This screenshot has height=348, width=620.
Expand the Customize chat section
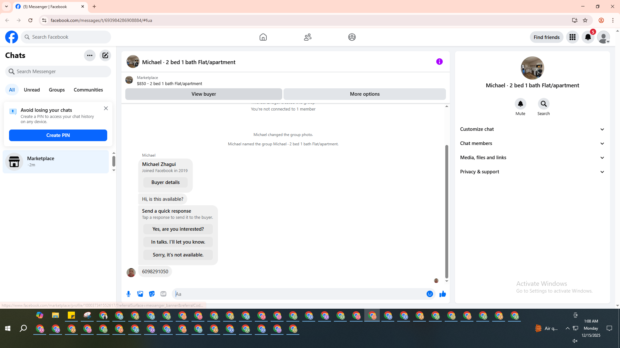coord(532,129)
